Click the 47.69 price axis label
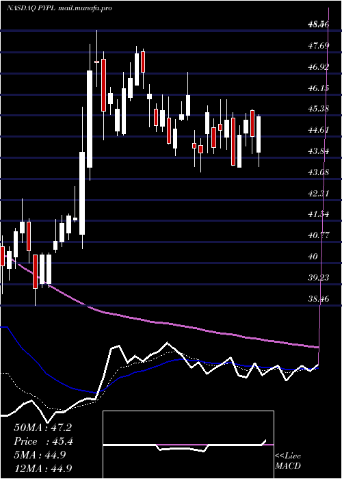The width and height of the screenshot is (342, 479). (x=319, y=46)
